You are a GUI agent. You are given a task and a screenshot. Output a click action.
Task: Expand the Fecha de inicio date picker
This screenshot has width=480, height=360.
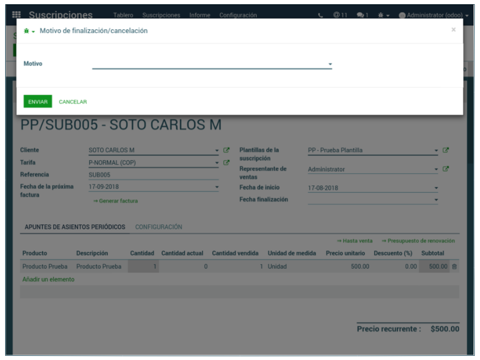[x=436, y=188]
